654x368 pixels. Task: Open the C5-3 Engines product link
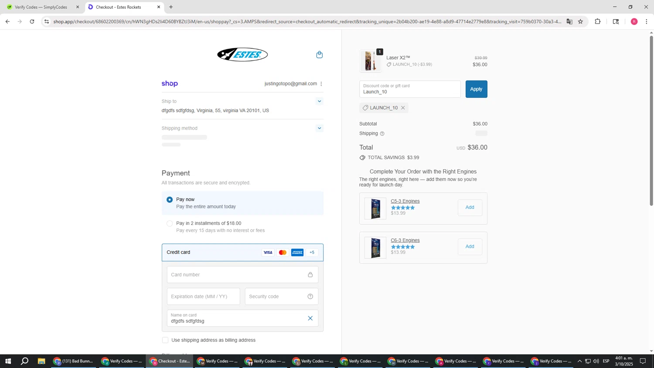(405, 201)
